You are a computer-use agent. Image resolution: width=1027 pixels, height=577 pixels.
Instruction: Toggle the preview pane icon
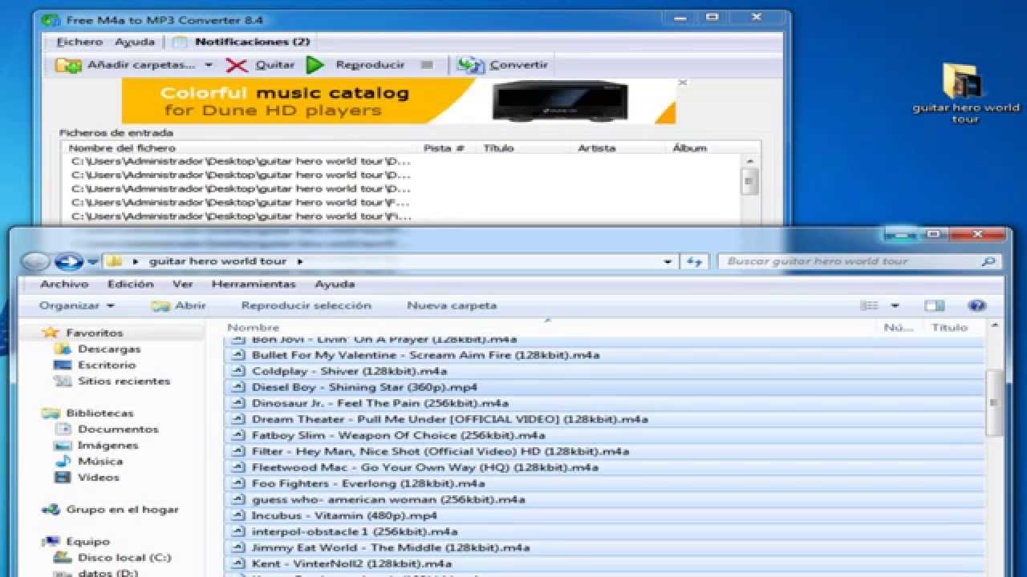[934, 305]
